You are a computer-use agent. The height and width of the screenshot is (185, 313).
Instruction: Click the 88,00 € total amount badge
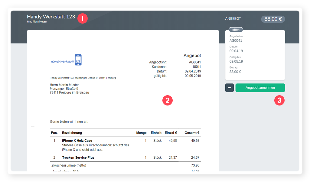[x=273, y=19]
